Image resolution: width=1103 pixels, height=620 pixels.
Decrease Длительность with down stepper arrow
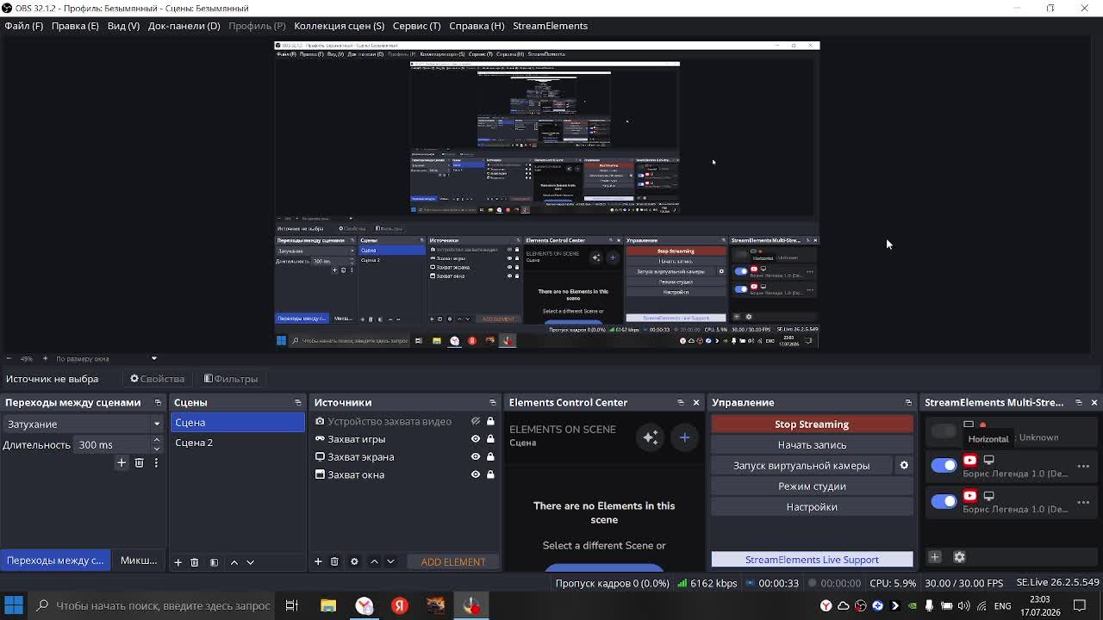pyautogui.click(x=156, y=449)
